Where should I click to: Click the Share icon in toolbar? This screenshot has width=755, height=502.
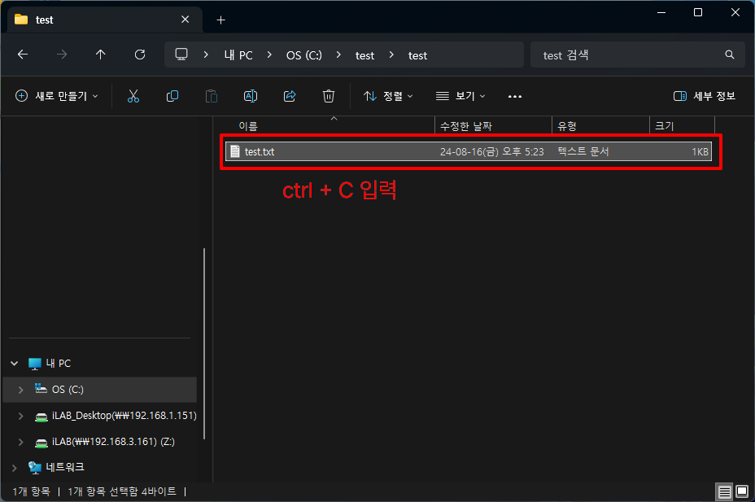pyautogui.click(x=290, y=96)
